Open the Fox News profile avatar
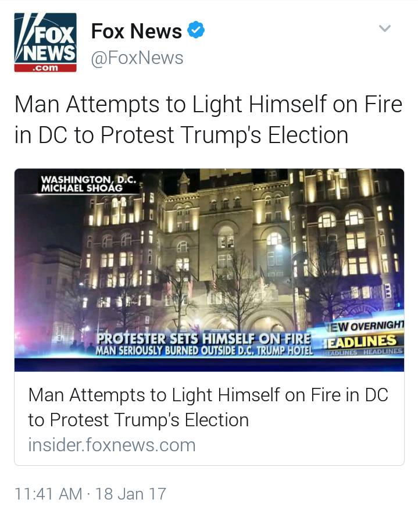This screenshot has width=418, height=510. 45,42
